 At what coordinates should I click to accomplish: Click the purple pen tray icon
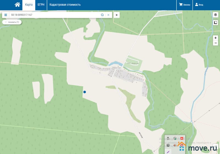point(168,152)
